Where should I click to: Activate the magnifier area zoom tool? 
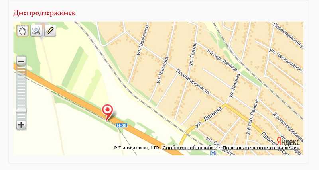36,31
